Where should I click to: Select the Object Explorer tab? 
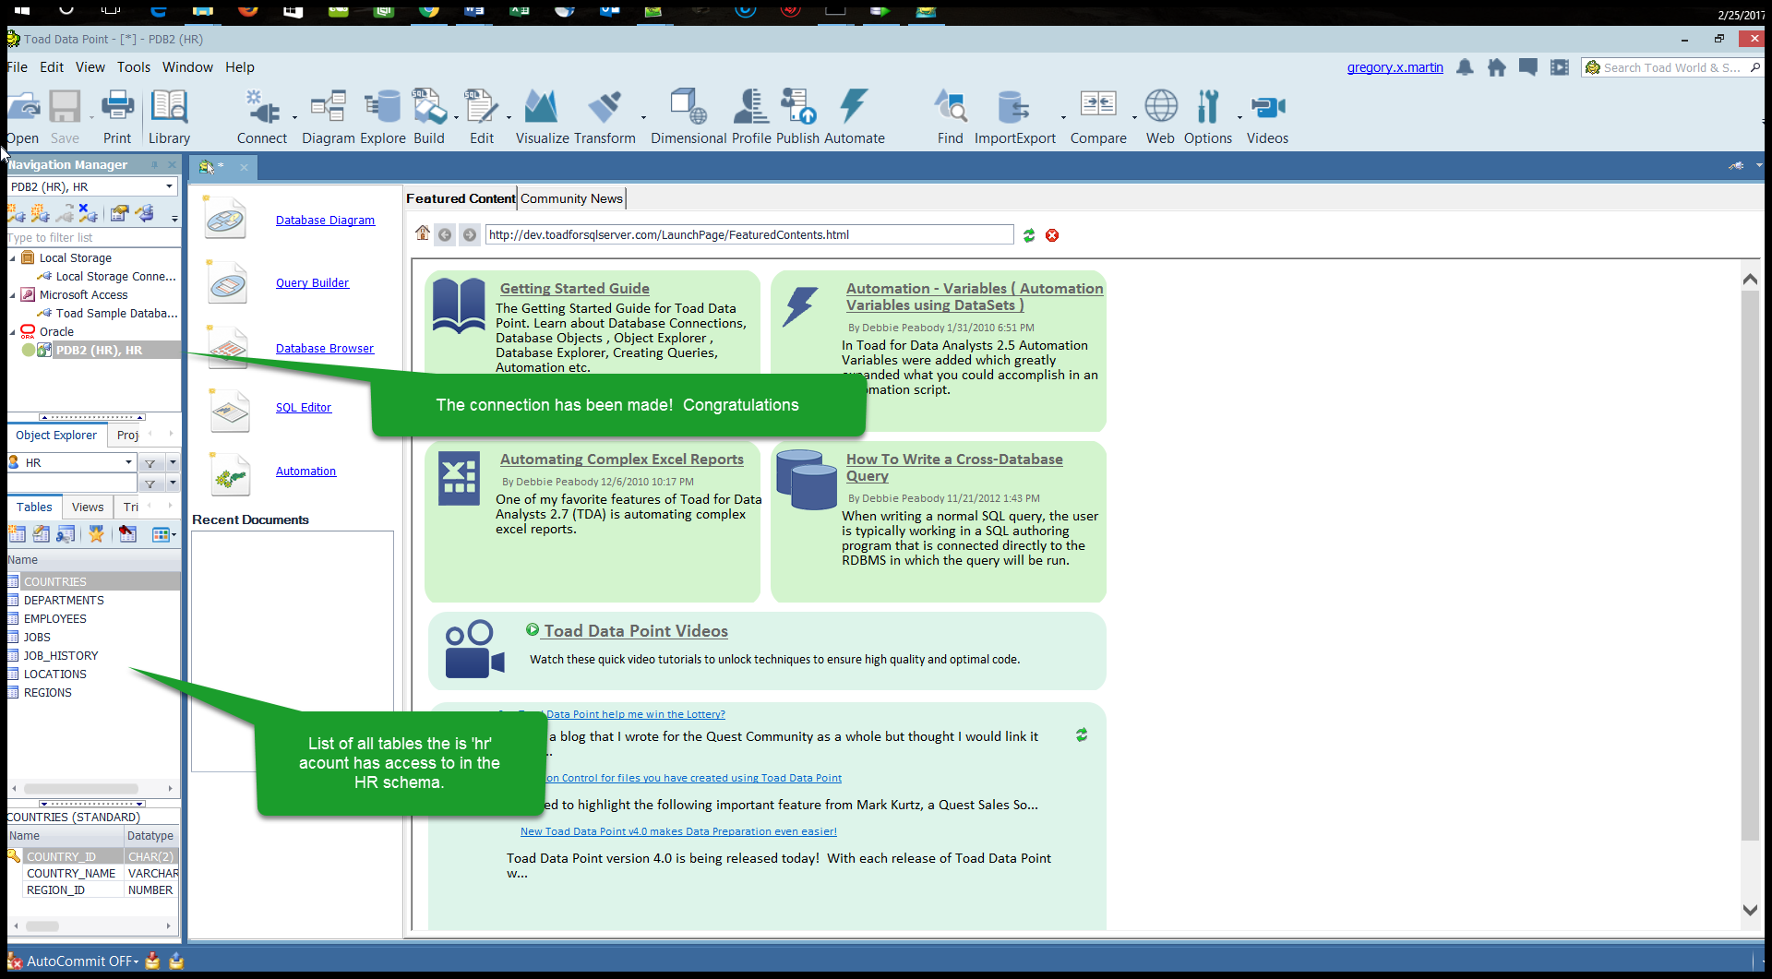[56, 435]
